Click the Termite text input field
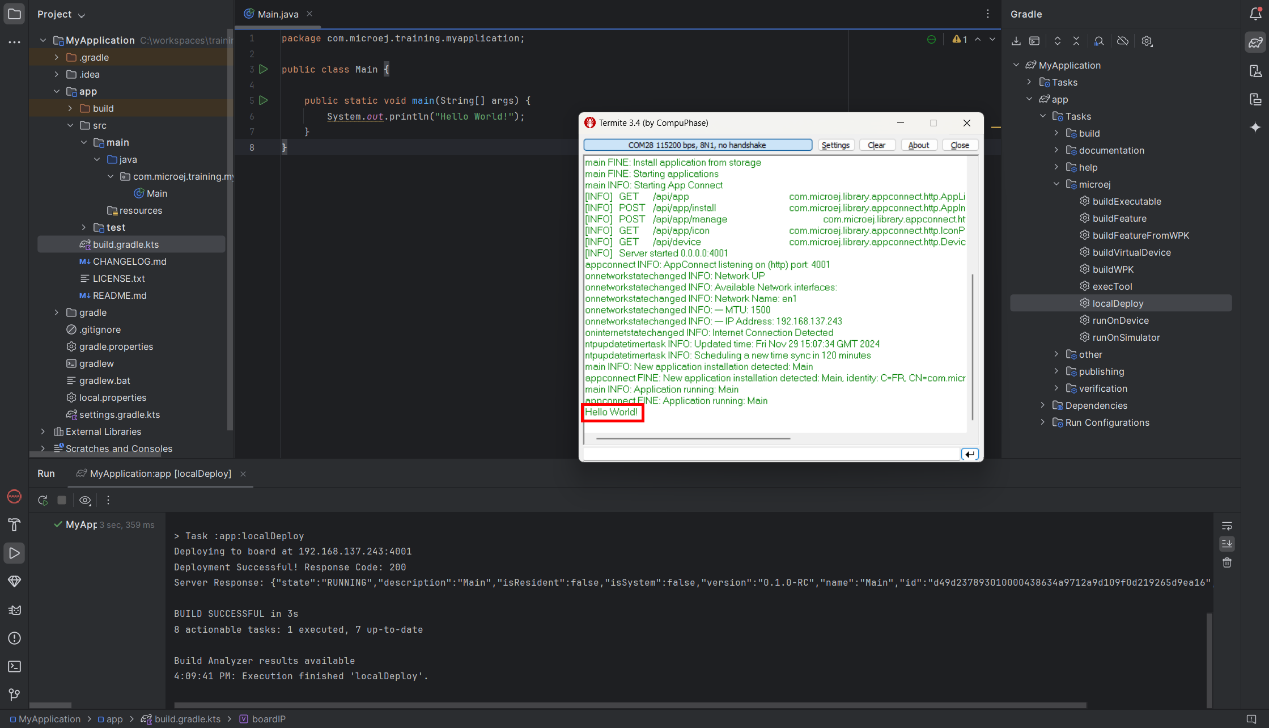The height and width of the screenshot is (728, 1269). click(770, 454)
